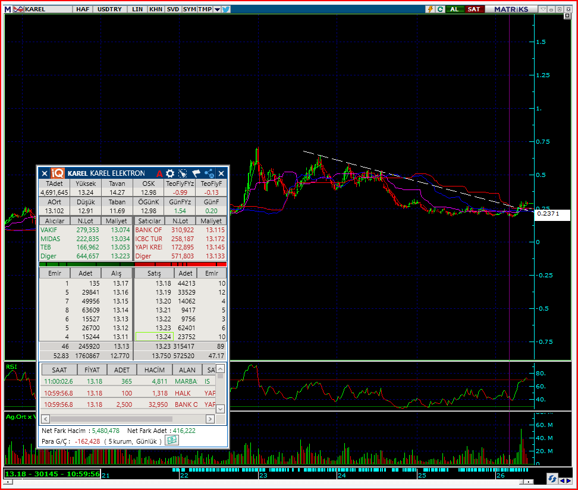
Task: Close the KAREL ELEKTRON panel with right X
Action: [x=221, y=173]
